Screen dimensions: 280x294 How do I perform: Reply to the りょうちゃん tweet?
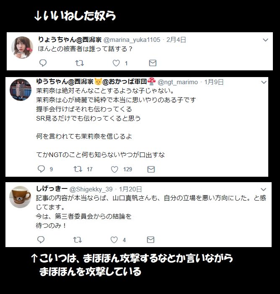[43, 63]
